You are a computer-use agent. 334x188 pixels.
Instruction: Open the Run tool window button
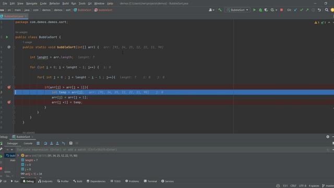15,181
